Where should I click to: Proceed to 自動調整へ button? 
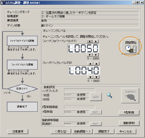pos(83,131)
